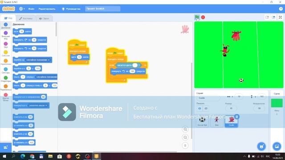Image resolution: width=285 pixels, height=160 pixels.
Task: Select the Переменные block category
Action: 6,88
